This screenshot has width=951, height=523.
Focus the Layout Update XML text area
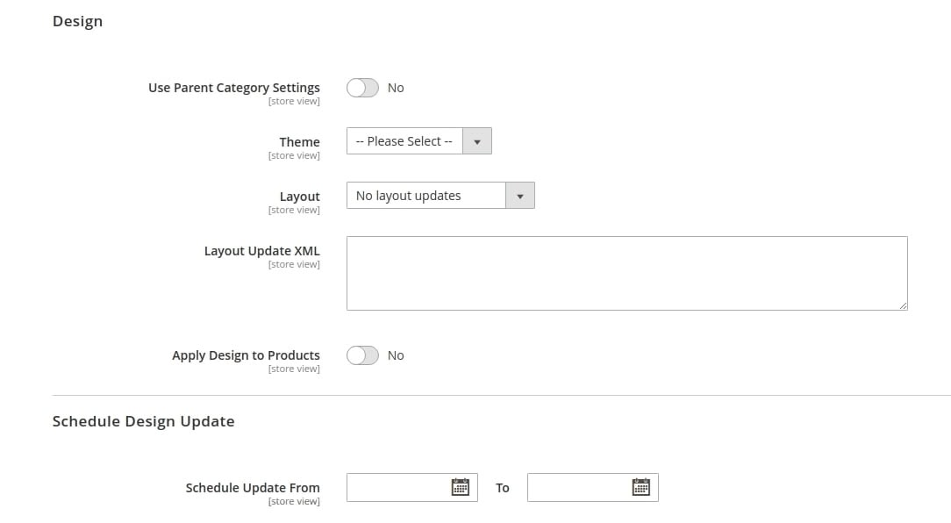tap(626, 273)
